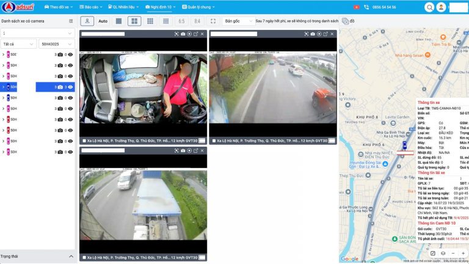Click the 'Auto' layout button
This screenshot has height=264, width=469.
click(x=103, y=21)
